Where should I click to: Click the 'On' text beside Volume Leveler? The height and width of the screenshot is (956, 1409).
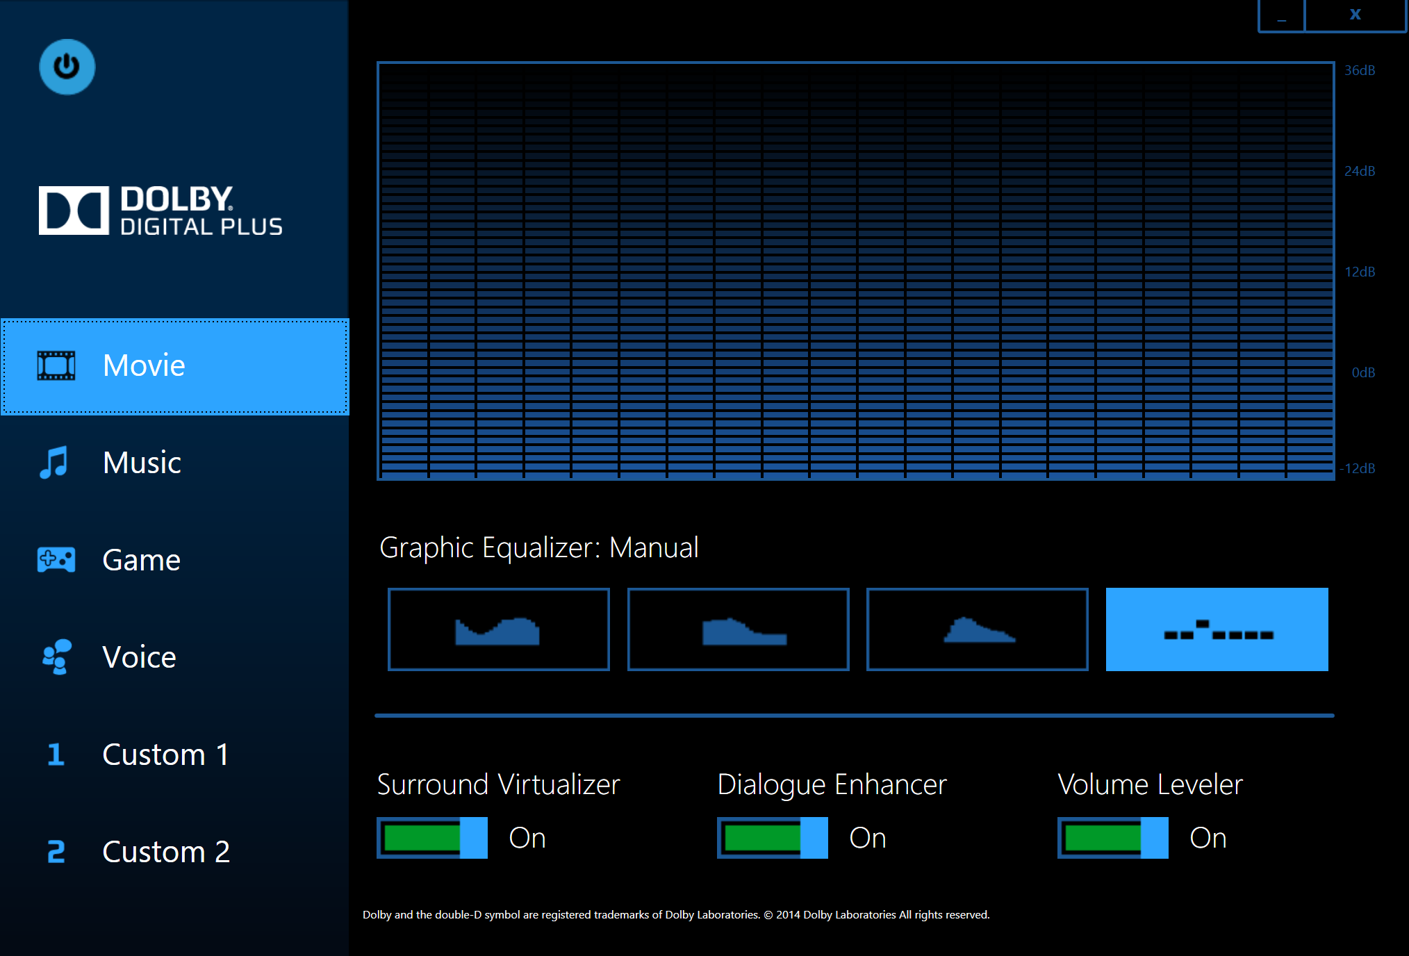1208,838
